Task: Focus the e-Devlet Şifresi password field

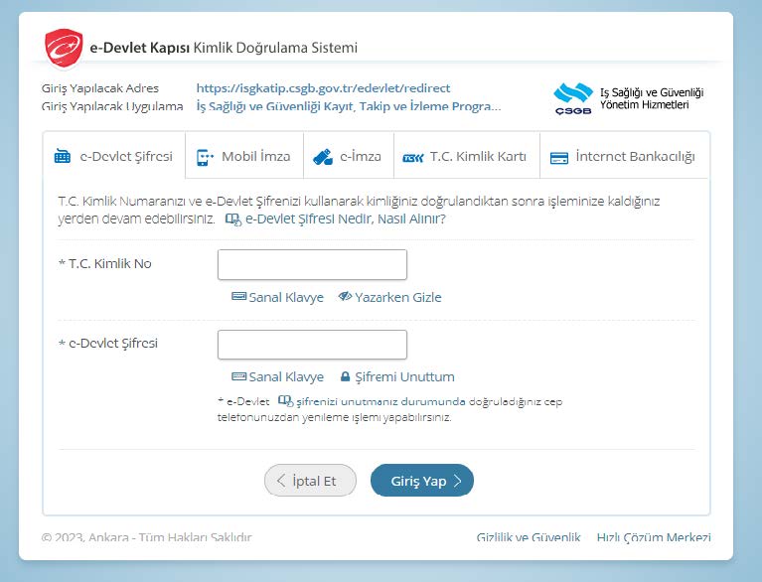Action: pos(312,345)
